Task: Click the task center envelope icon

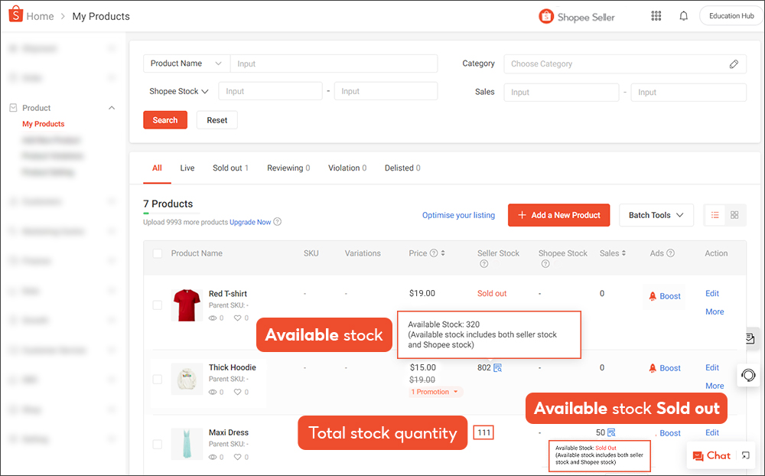Action: [750, 337]
